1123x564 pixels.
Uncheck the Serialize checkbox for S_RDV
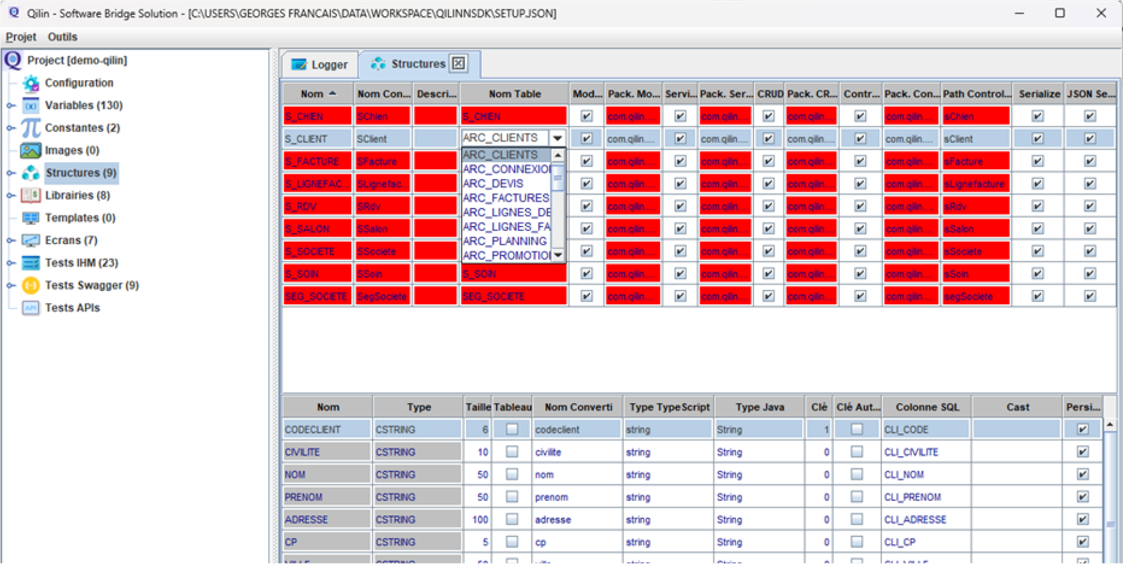pos(1038,206)
